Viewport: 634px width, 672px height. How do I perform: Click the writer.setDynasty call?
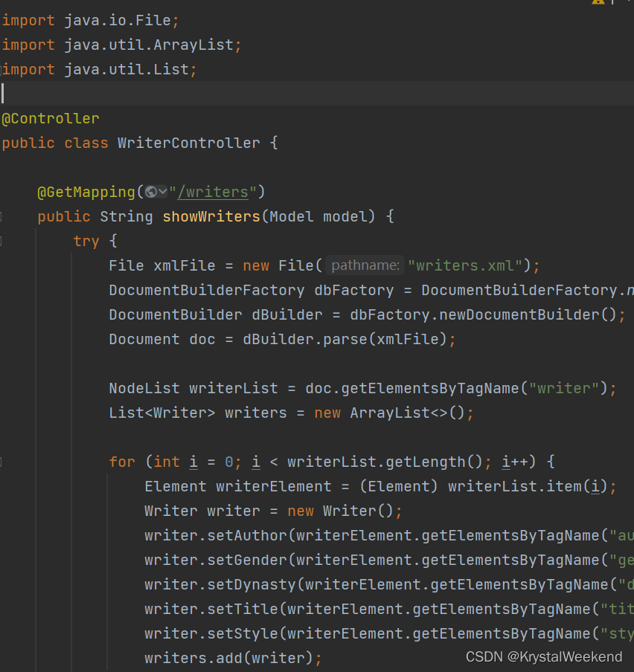(220, 584)
